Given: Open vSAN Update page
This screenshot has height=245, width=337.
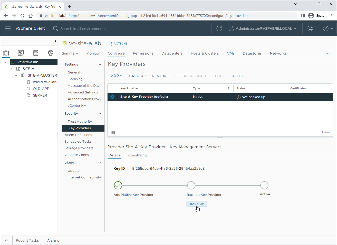Looking at the screenshot, I should [74, 171].
